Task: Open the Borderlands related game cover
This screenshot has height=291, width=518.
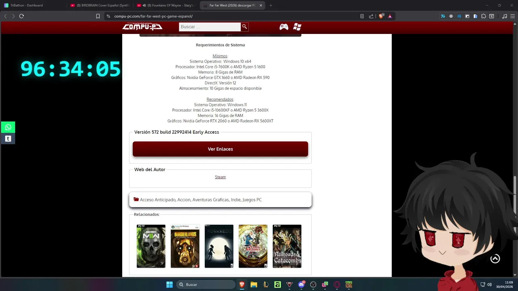Action: 185,246
